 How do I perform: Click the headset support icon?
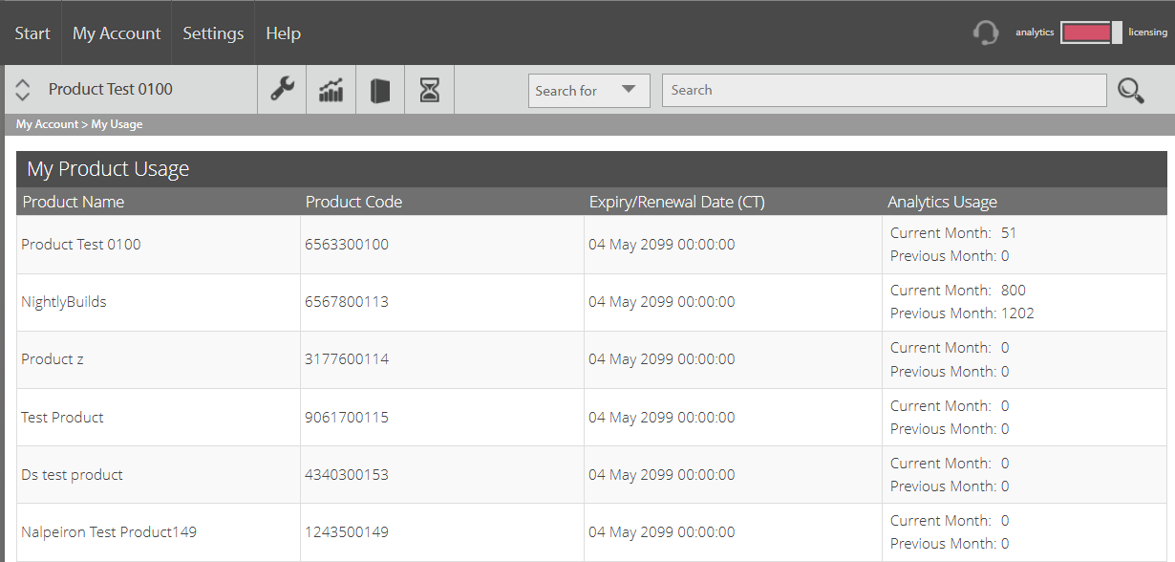[986, 33]
